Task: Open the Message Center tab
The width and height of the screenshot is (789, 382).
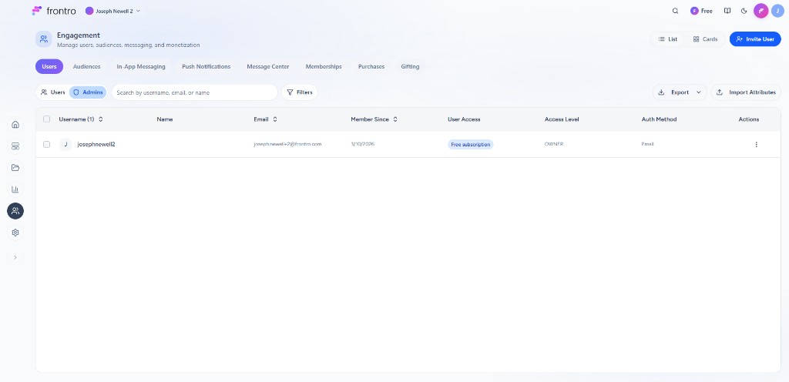Action: (x=267, y=66)
